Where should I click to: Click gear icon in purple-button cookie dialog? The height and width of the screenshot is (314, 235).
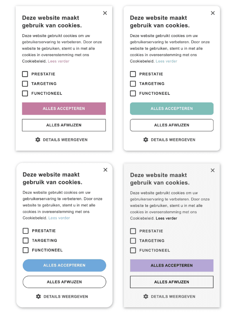point(146,296)
